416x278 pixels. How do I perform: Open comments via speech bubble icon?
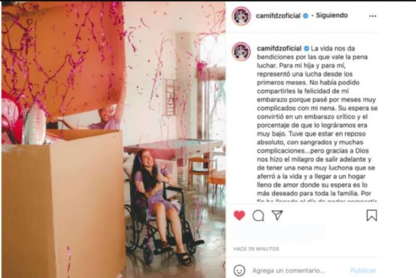258,216
